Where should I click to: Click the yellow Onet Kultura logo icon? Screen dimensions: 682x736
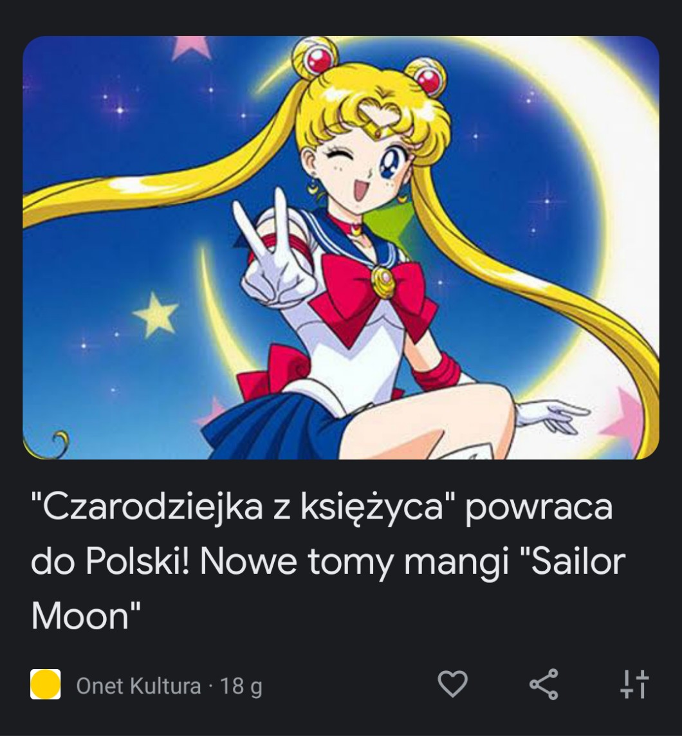tap(46, 685)
